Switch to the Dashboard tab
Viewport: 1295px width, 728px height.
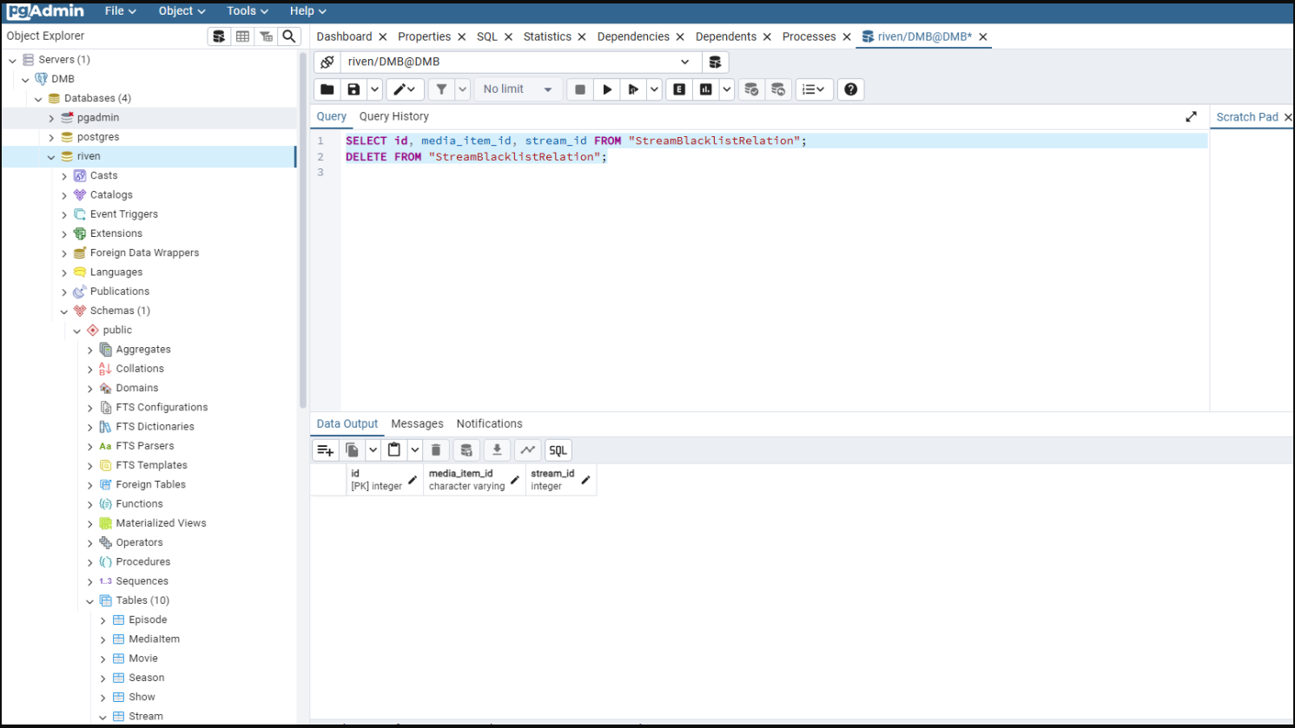point(344,36)
